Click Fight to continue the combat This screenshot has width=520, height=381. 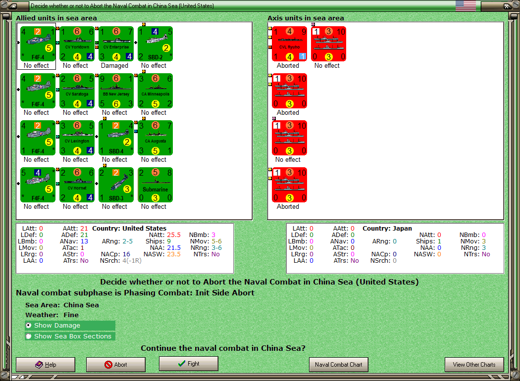pyautogui.click(x=188, y=364)
